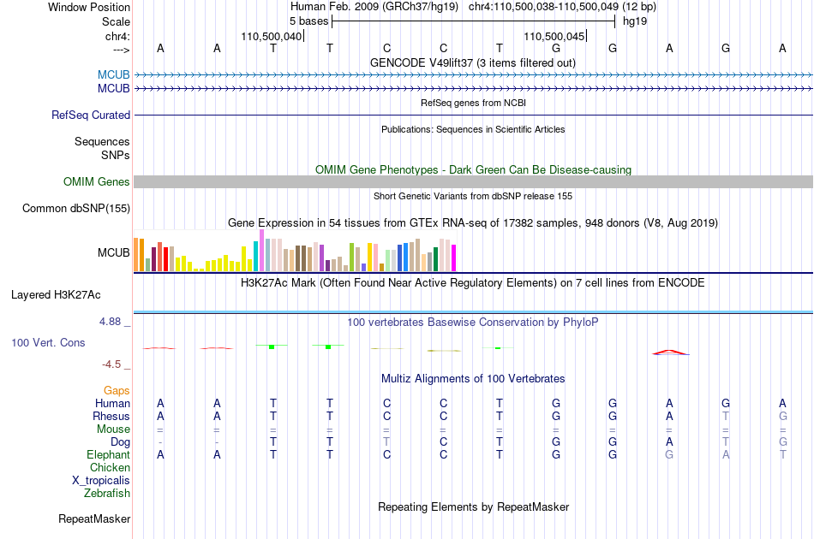Open the OMIM Gene Phenotypes track title

[473, 169]
